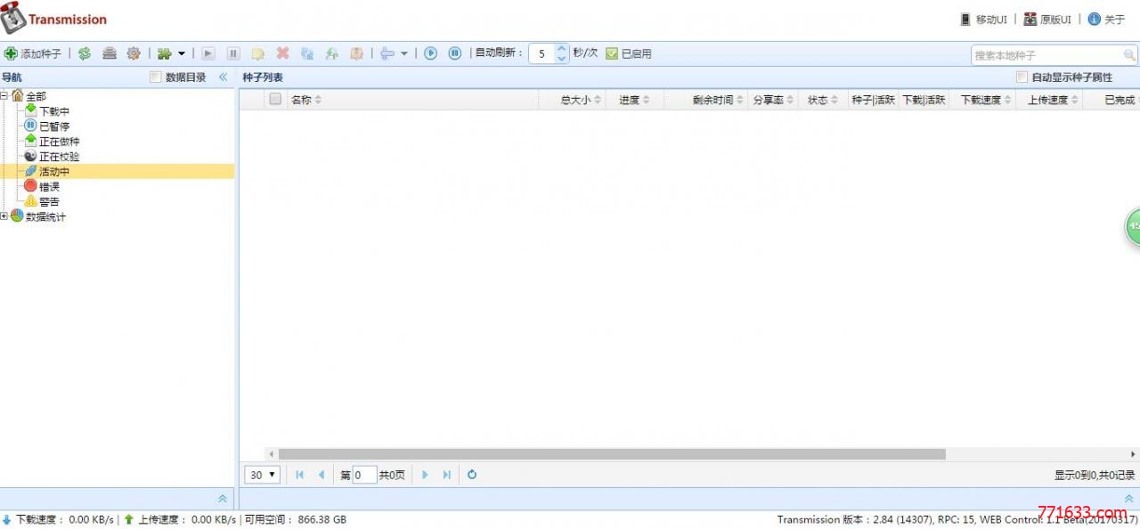
Task: Click the Transmission logo icon
Action: pos(13,19)
